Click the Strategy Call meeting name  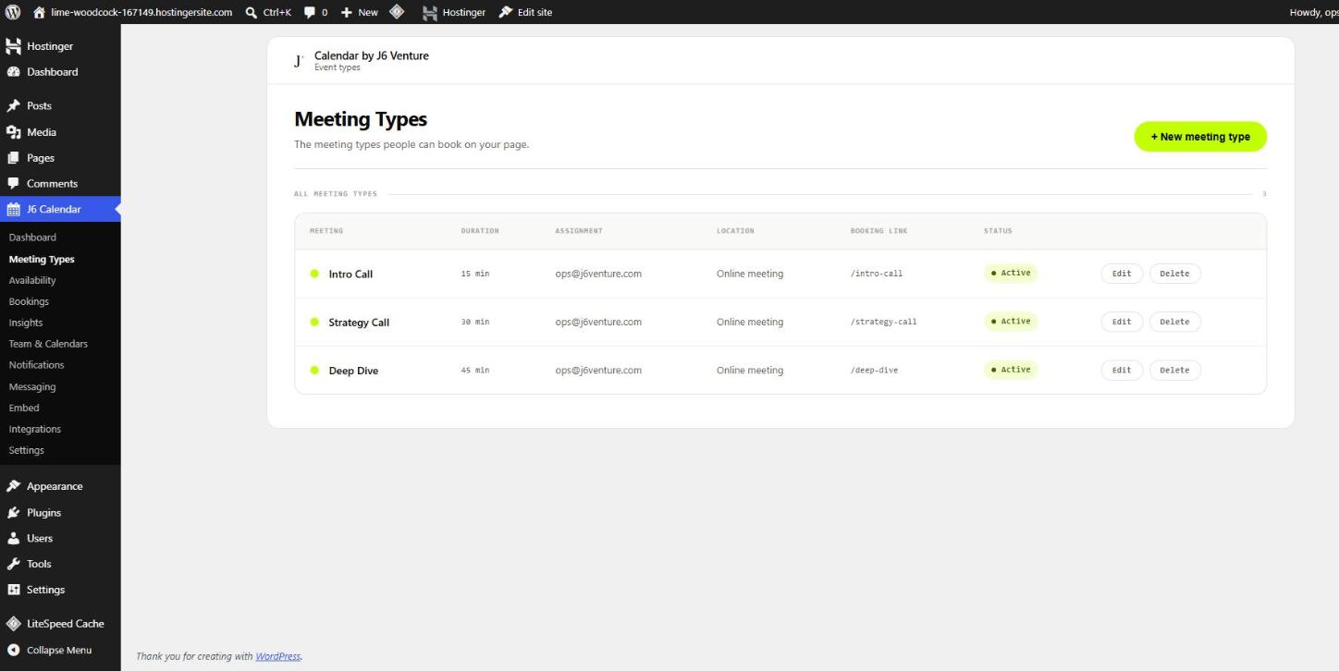click(359, 323)
